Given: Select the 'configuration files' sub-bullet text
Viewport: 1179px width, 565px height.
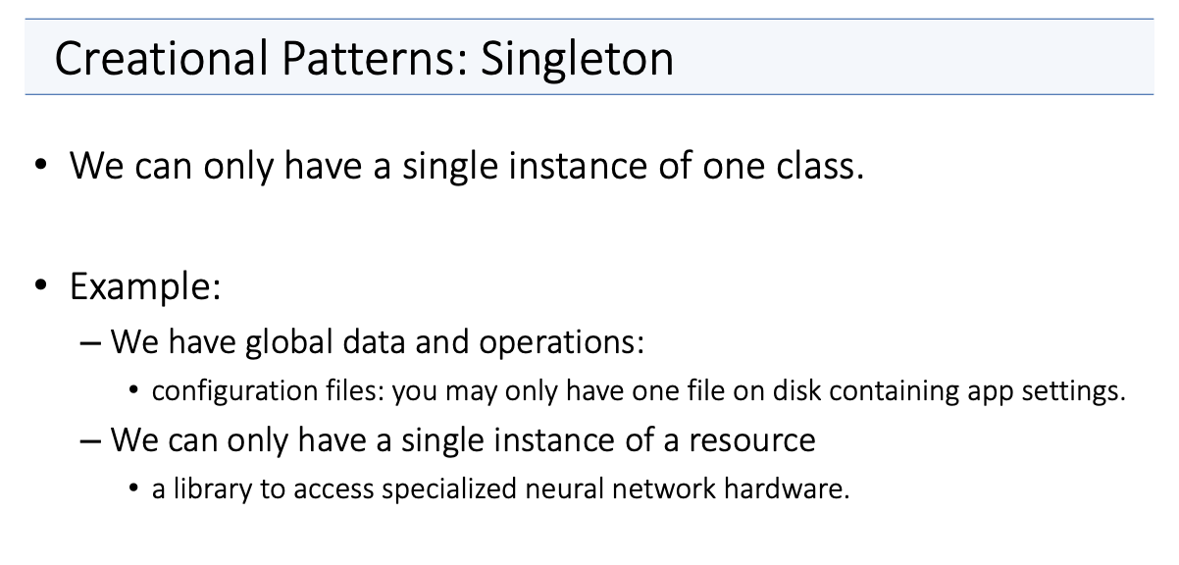Looking at the screenshot, I should click(x=638, y=391).
